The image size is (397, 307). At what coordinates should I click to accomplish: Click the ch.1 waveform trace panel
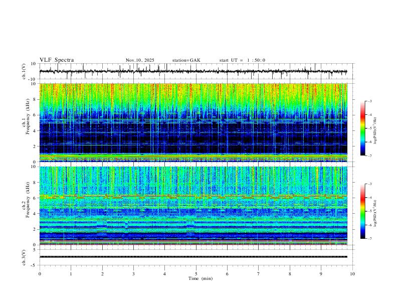pyautogui.click(x=197, y=71)
